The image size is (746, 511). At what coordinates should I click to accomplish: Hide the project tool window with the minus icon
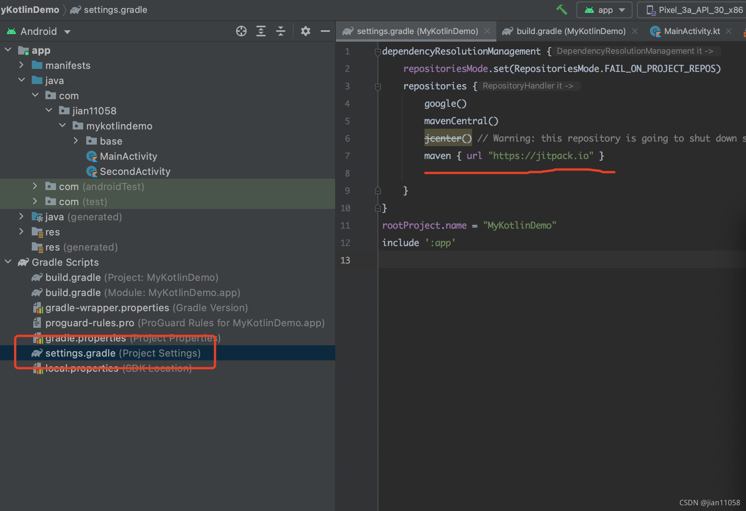click(325, 31)
